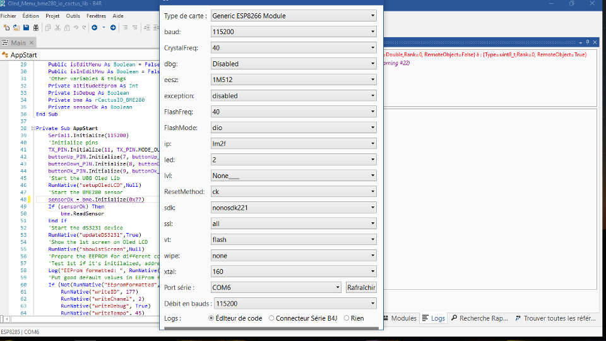Open the Outils menu
This screenshot has width=606, height=341.
73,16
